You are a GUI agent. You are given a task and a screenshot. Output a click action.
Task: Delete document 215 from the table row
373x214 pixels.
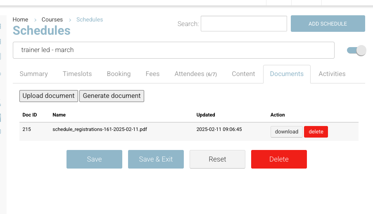click(316, 132)
